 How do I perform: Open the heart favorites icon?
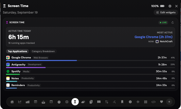point(161,102)
